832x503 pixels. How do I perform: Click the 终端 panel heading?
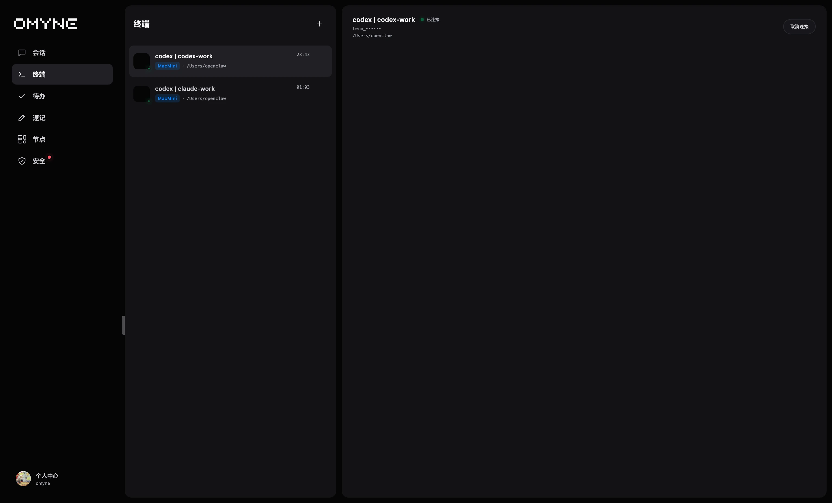[142, 24]
